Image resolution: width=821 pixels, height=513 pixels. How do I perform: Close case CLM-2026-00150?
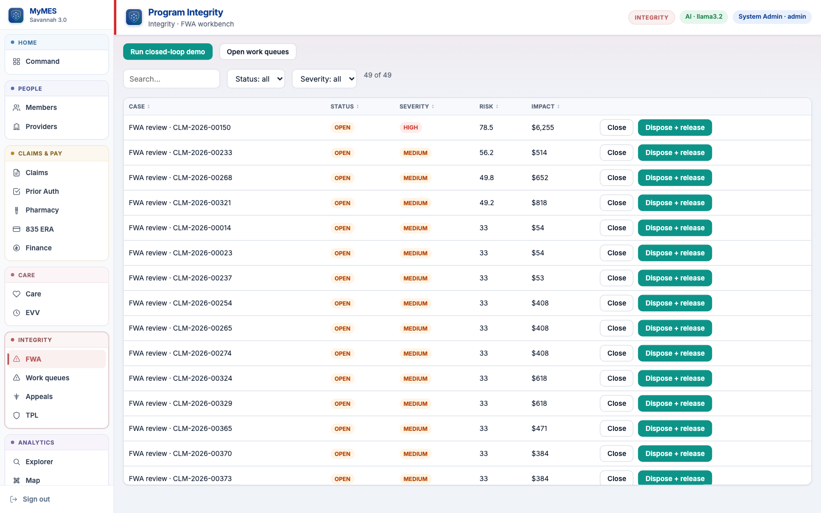[617, 128]
